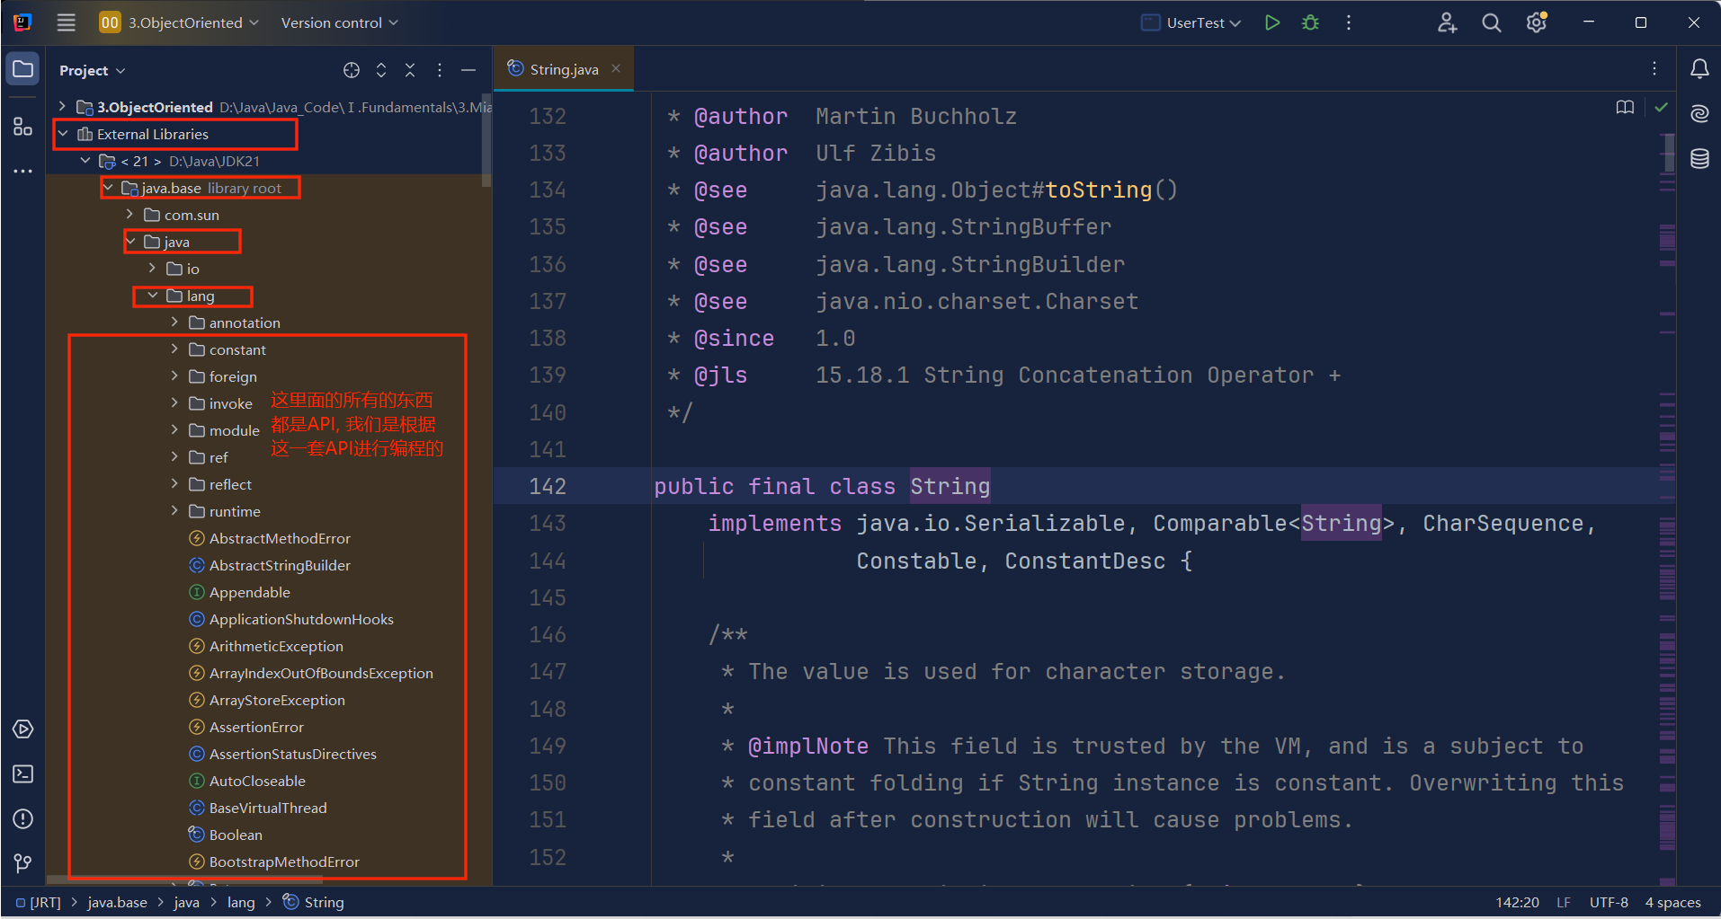The image size is (1721, 919).
Task: Select ApplicationShutdownHooks in tree
Action: (x=301, y=619)
